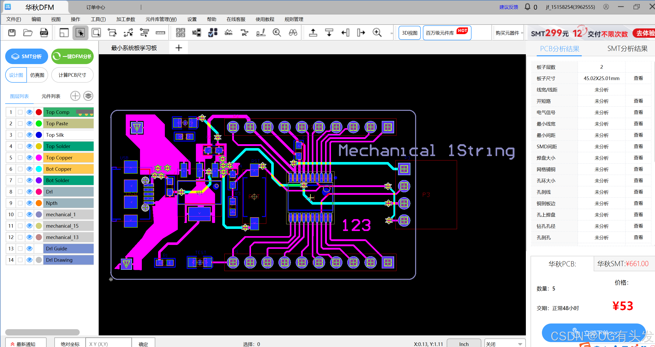Switch to SMT分析结果 tab
This screenshot has height=347, width=655.
coord(627,49)
